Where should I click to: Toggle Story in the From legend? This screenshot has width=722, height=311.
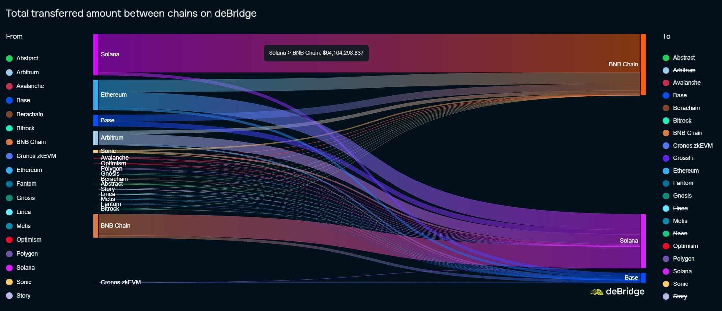point(18,296)
